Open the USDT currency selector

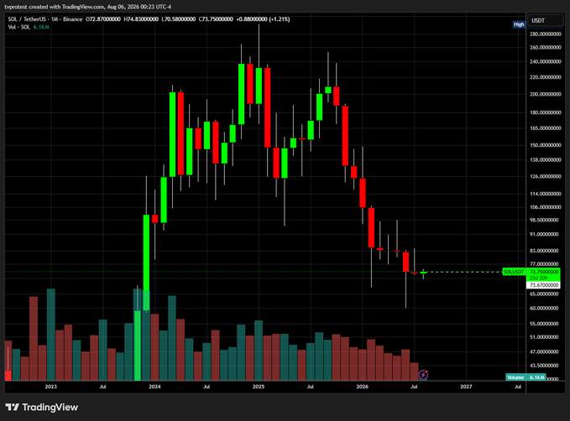coord(545,20)
